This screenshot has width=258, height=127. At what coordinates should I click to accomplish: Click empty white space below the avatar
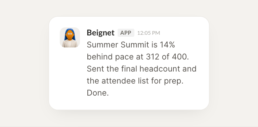[70, 77]
